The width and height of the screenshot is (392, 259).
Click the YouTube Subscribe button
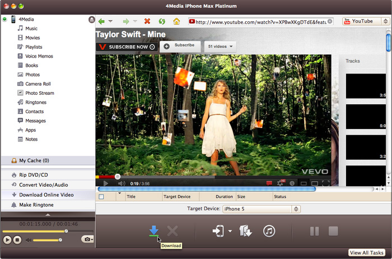(180, 46)
